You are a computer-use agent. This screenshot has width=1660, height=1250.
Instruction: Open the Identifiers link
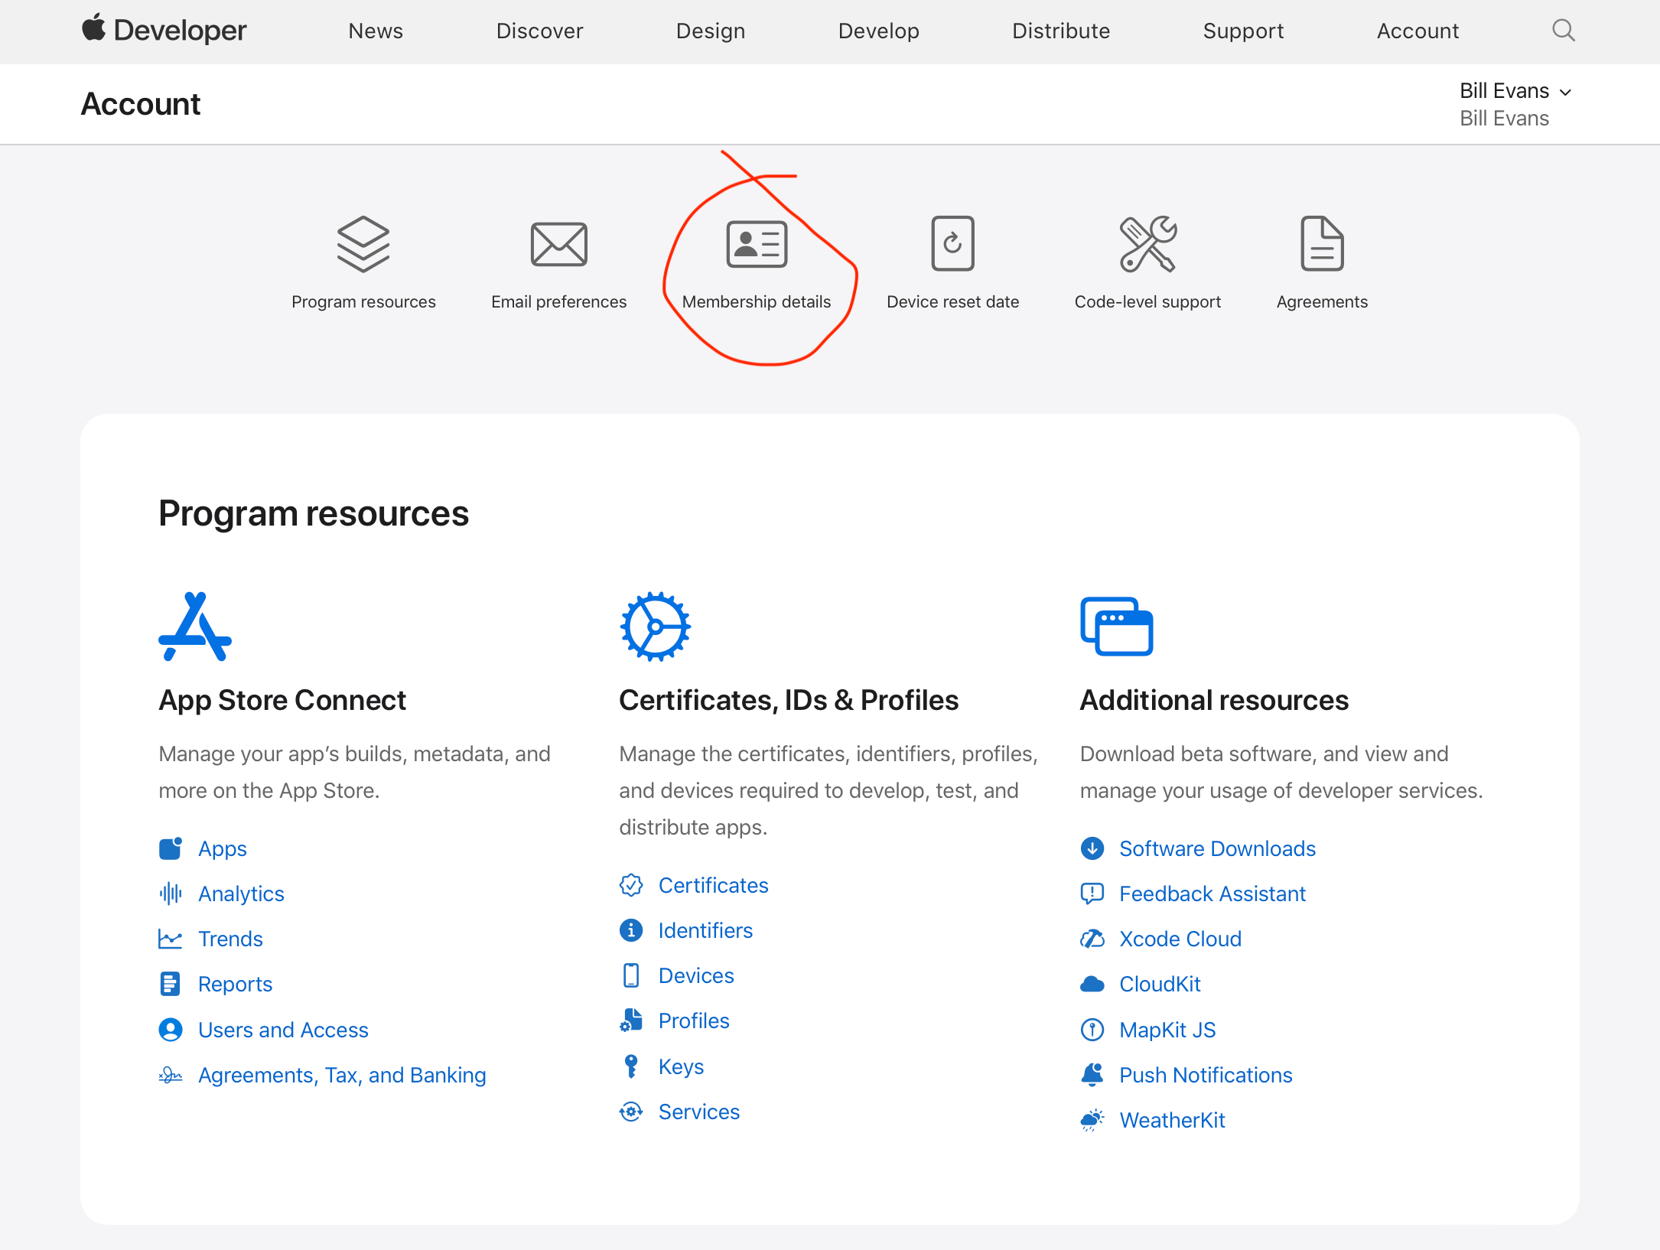pos(705,930)
